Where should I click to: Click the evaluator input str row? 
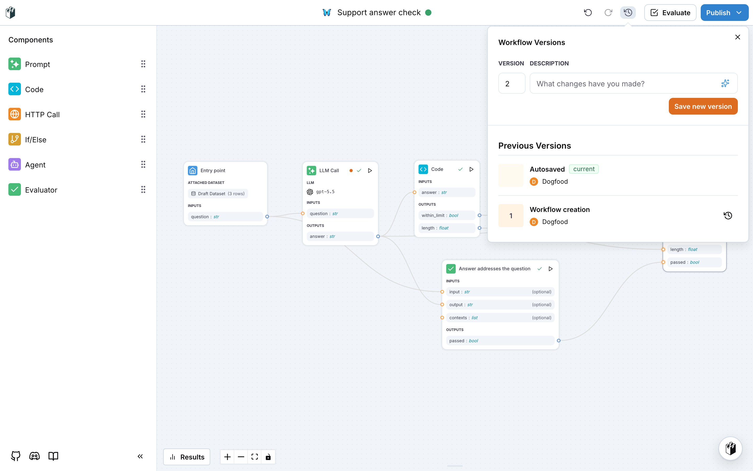(x=500, y=292)
